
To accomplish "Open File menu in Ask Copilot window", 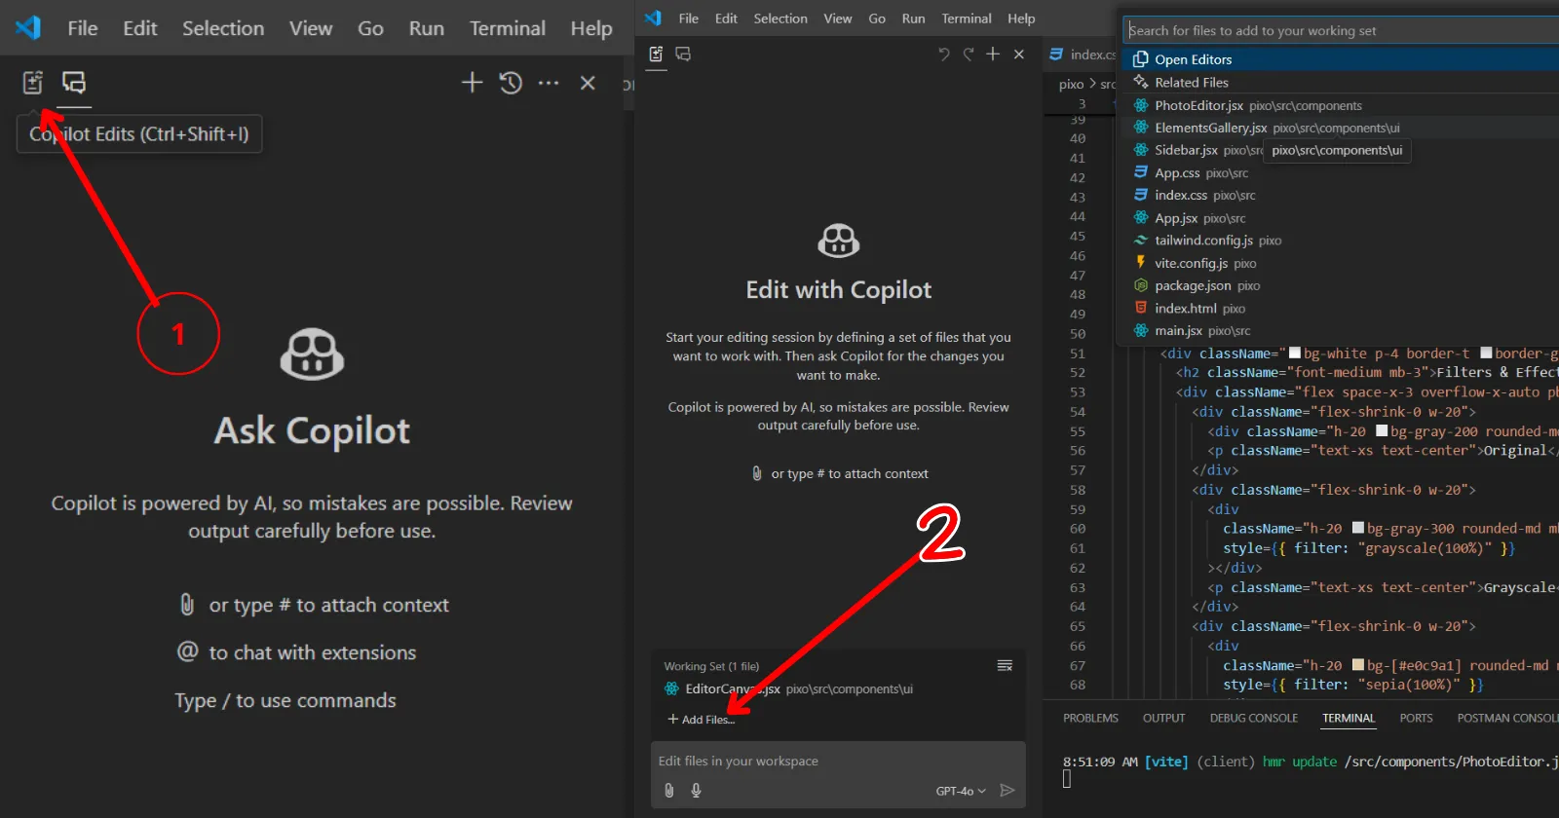I will 83,28.
